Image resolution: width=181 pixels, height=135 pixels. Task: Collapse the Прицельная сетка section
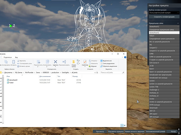click(x=178, y=23)
